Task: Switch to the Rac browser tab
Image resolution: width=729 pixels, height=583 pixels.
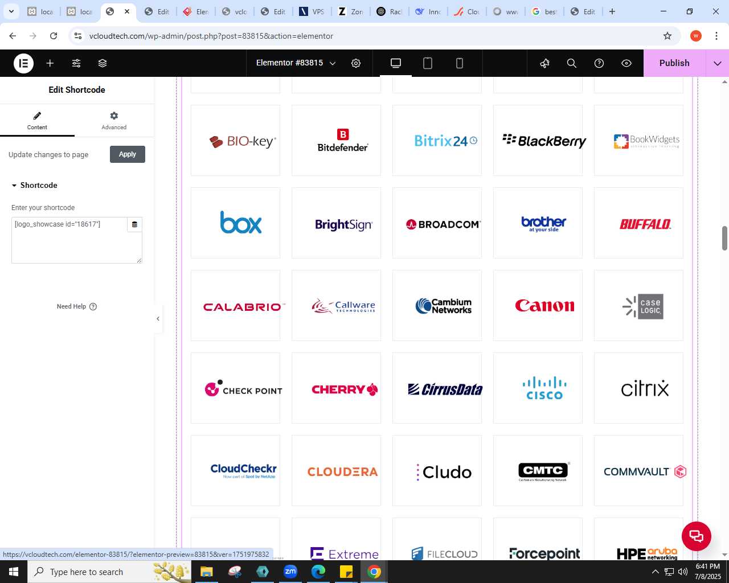Action: click(388, 11)
